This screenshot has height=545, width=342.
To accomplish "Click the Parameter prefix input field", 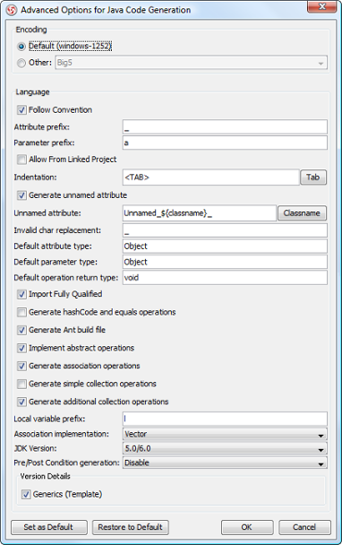I will coord(225,143).
